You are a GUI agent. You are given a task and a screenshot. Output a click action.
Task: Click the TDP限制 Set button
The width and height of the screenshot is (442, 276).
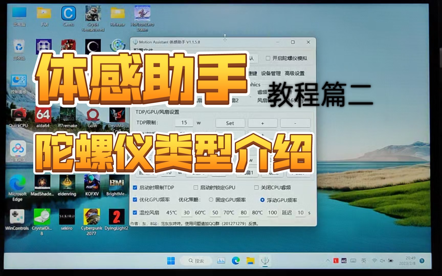(230, 123)
